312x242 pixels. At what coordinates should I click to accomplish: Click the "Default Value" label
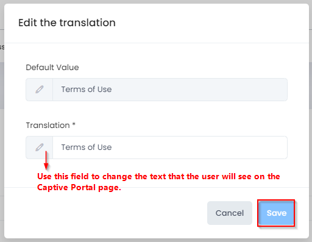(x=52, y=68)
